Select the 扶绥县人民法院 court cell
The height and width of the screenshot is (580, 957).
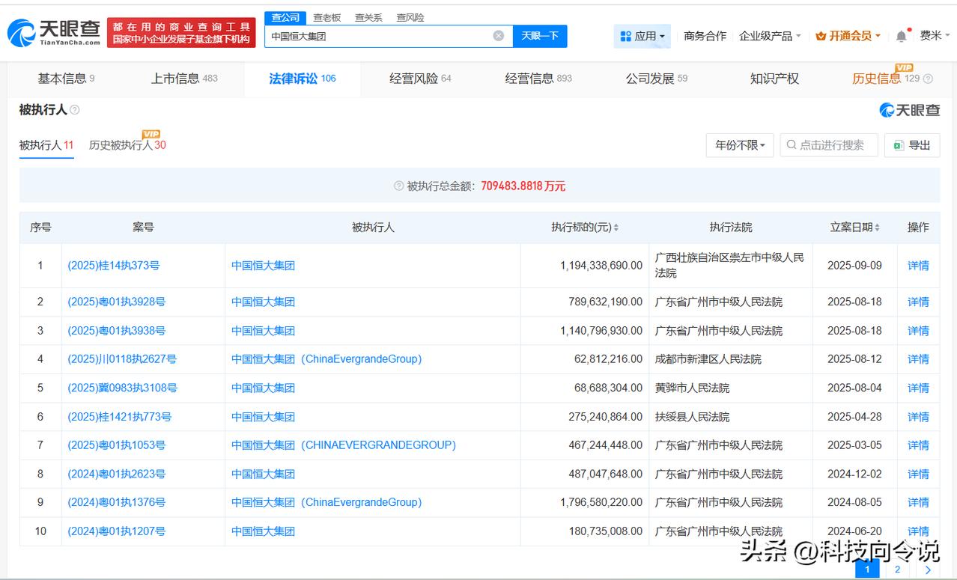pos(731,417)
